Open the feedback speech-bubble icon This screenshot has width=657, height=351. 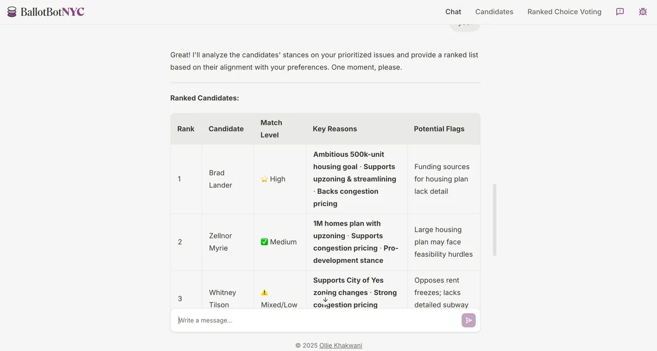pyautogui.click(x=620, y=11)
